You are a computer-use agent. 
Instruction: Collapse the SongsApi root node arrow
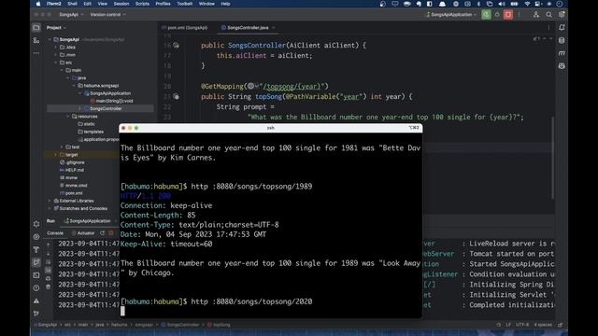click(50, 39)
